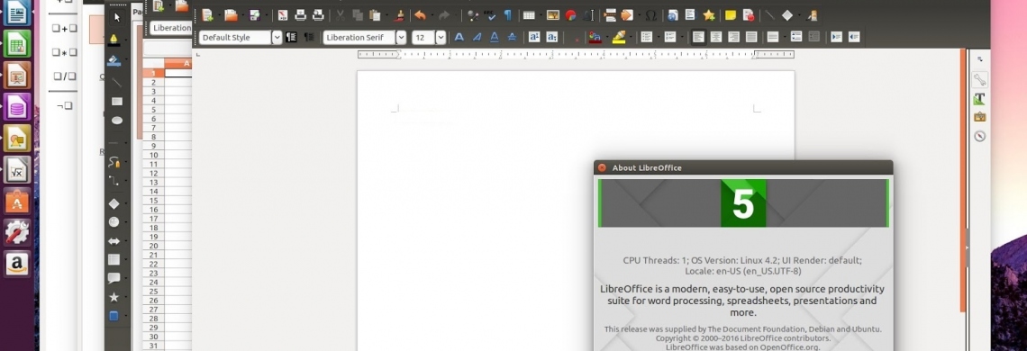Choose the Ellipse tool in Draw toolbar
The image size is (1027, 351).
click(116, 121)
